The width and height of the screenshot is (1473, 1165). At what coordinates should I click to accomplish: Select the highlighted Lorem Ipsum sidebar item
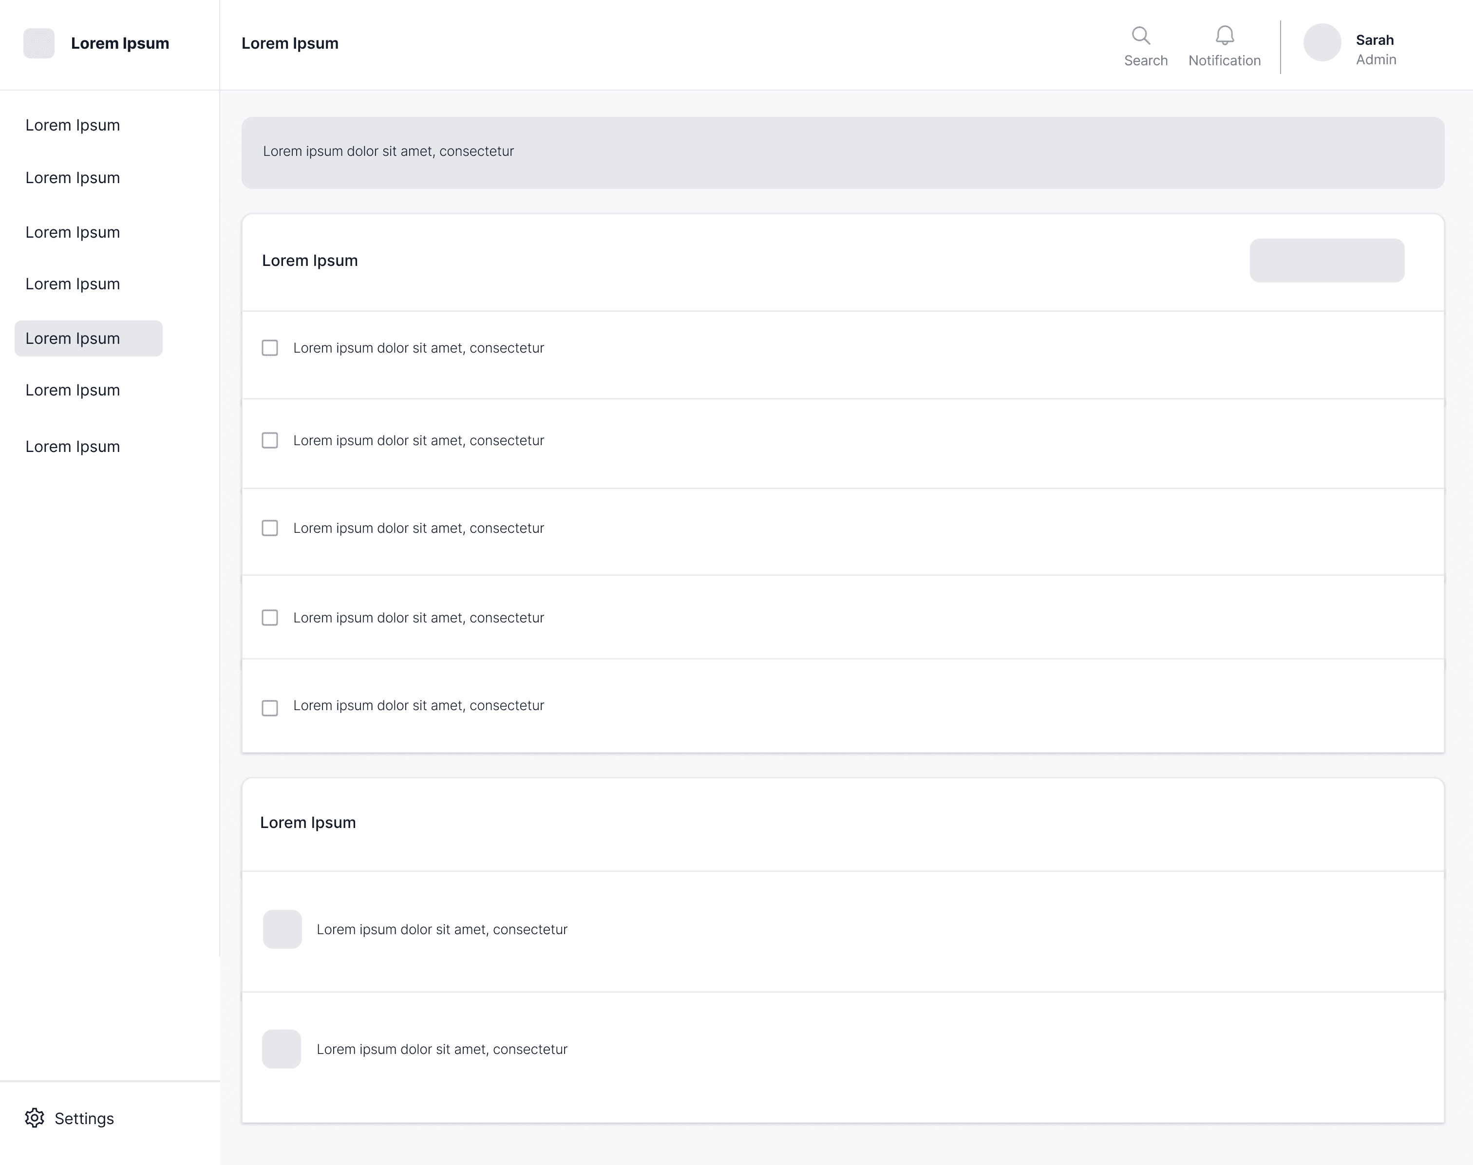(x=89, y=338)
